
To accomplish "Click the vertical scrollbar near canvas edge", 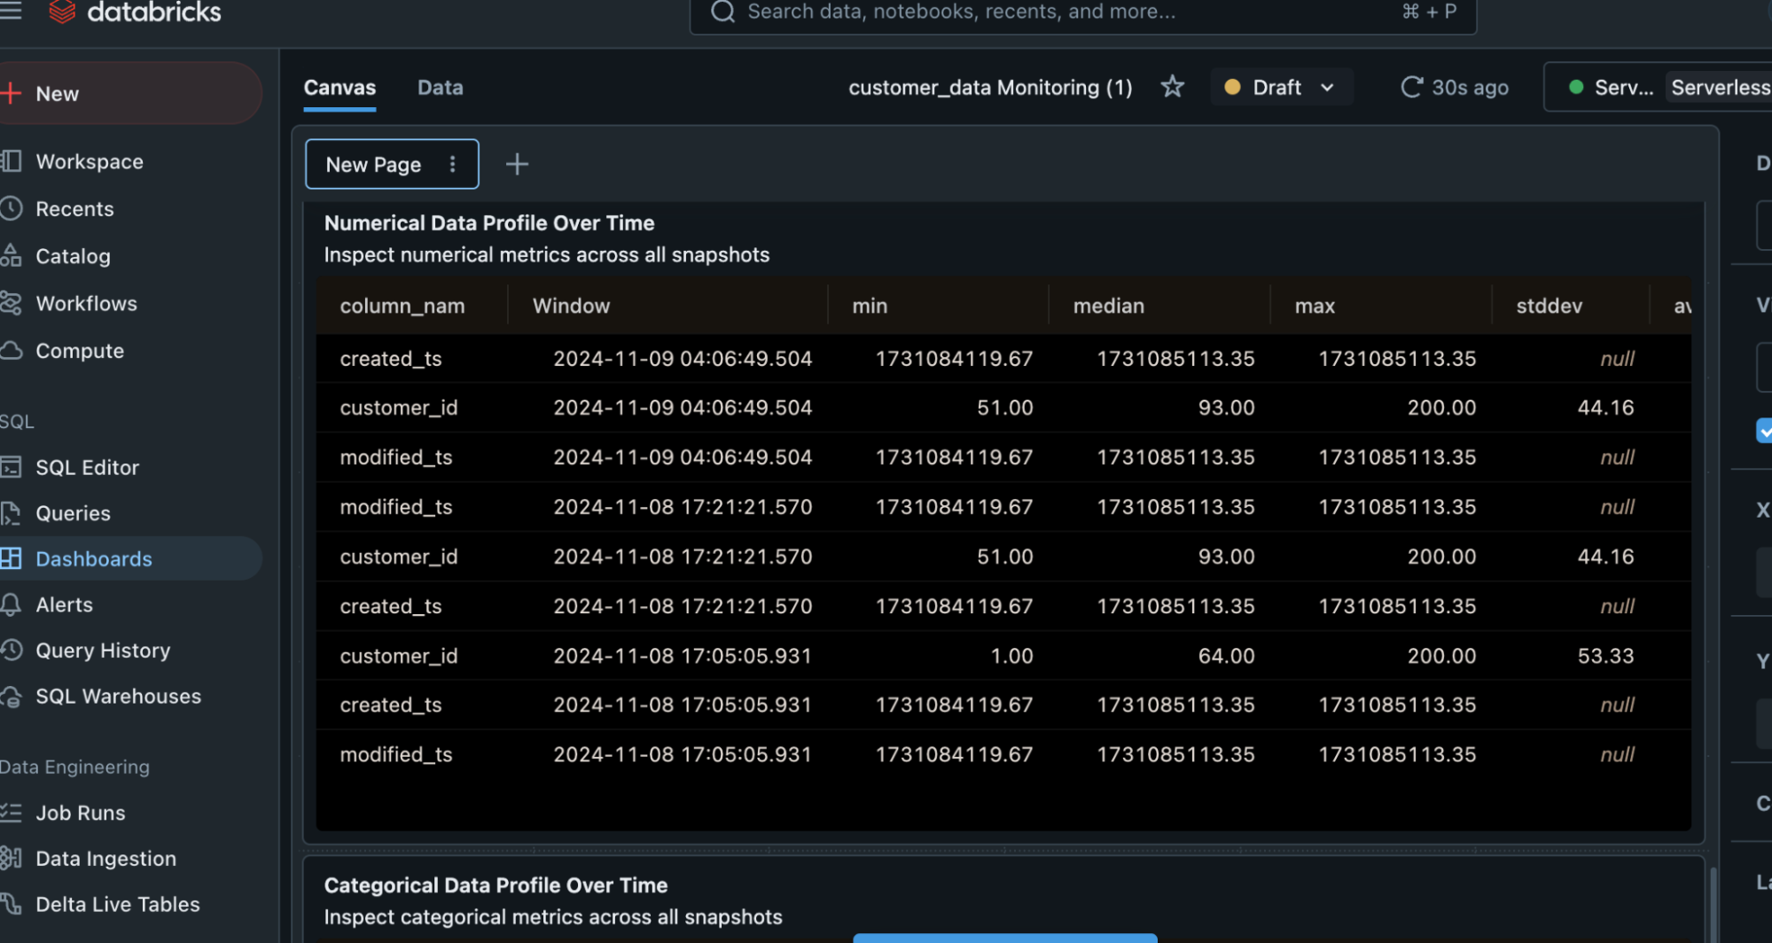I will pyautogui.click(x=1713, y=904).
